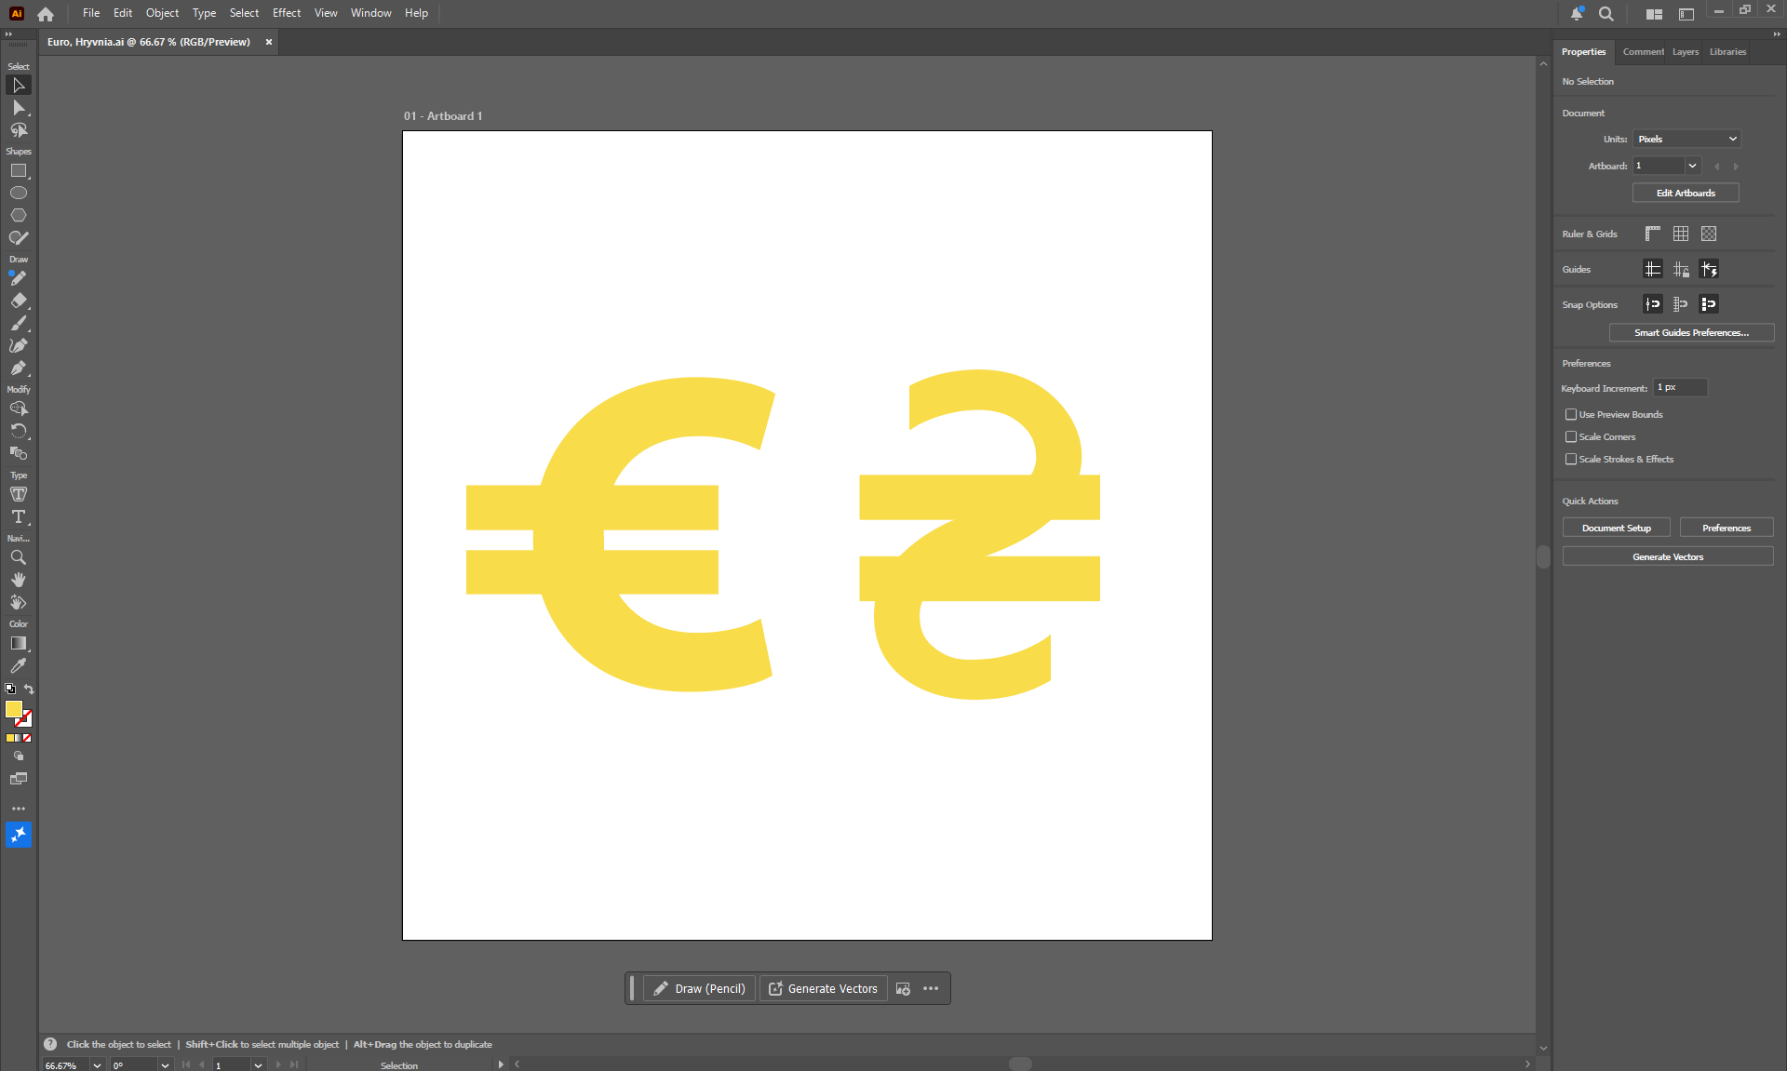Select the Rectangle shape tool

click(18, 171)
